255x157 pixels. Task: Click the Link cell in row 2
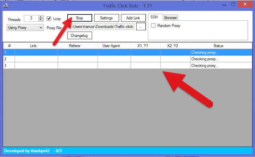[36, 59]
